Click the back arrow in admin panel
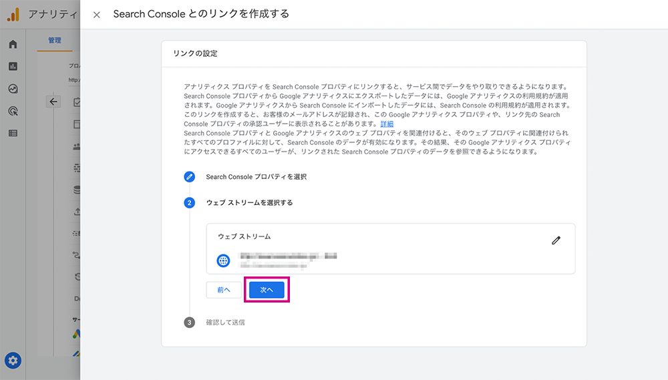668x380 pixels. tap(53, 102)
